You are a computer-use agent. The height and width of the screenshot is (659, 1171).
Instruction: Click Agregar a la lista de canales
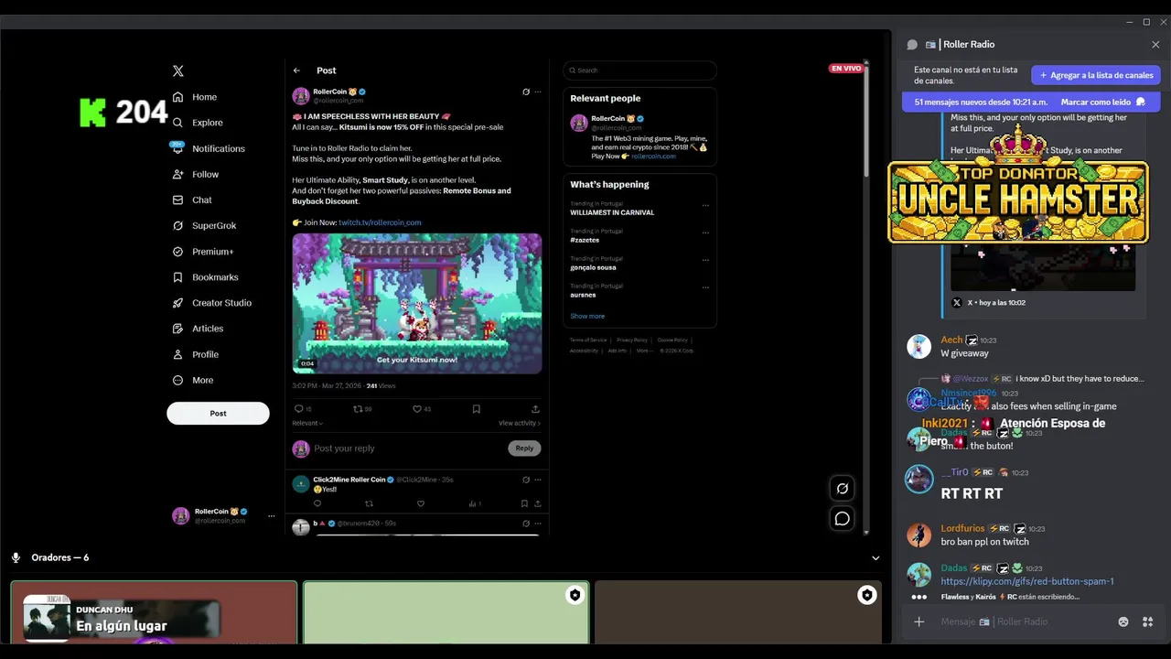(1096, 75)
